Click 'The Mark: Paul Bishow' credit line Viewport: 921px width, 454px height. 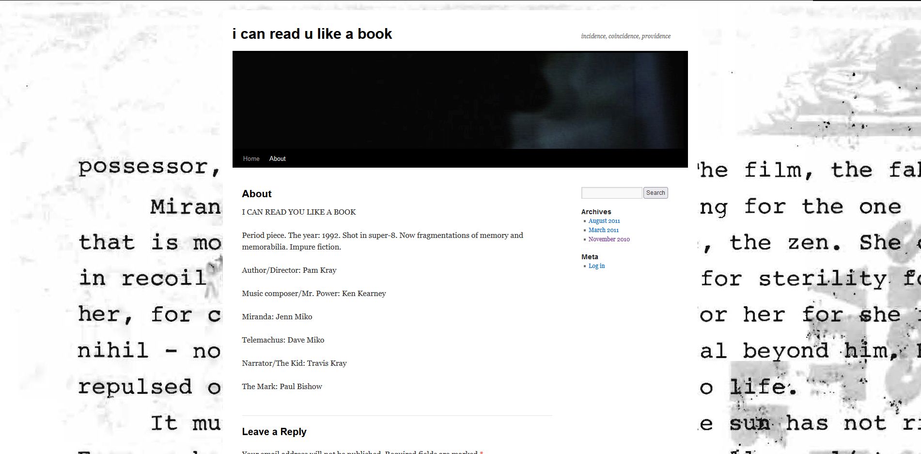(x=282, y=387)
